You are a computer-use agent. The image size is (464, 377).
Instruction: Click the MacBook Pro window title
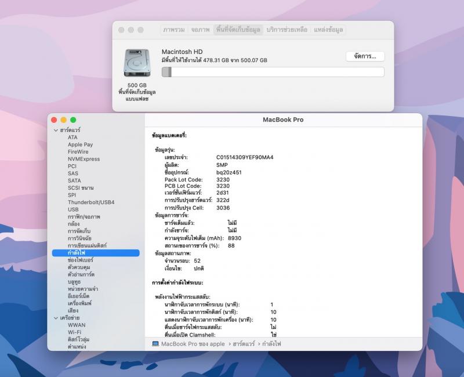tap(283, 120)
